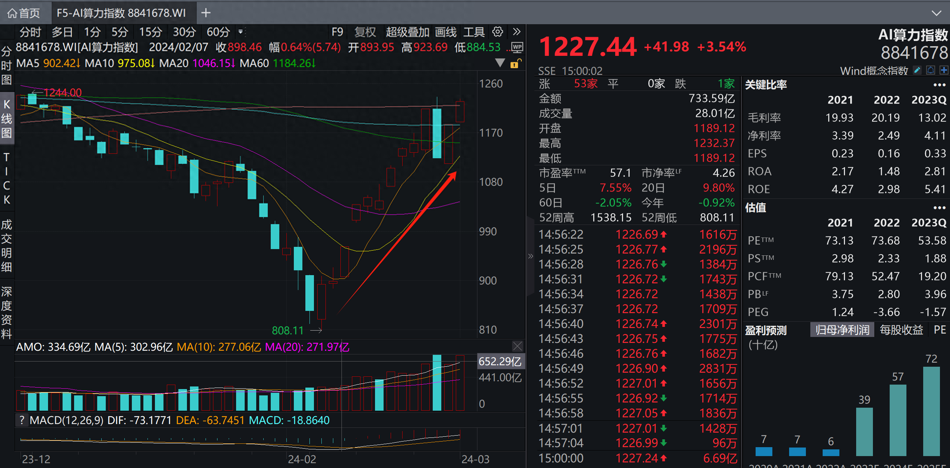
Task: Click the pencil edit icon beside Wind概念指数
Action: (918, 70)
